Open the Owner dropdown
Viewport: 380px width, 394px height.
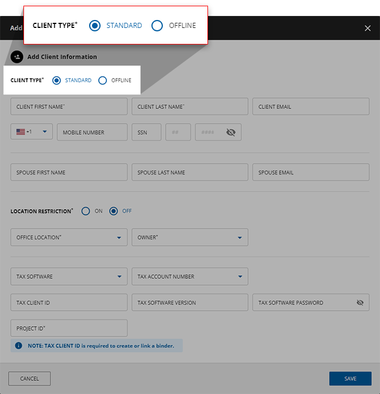pyautogui.click(x=240, y=238)
